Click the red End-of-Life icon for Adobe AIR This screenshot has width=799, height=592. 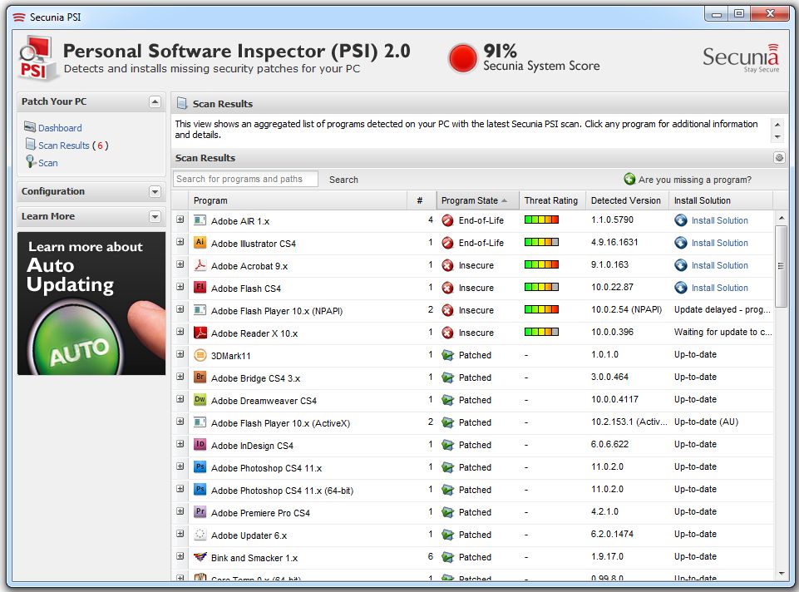447,220
